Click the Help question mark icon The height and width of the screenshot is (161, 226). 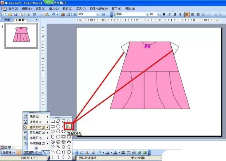[x=103, y=14]
